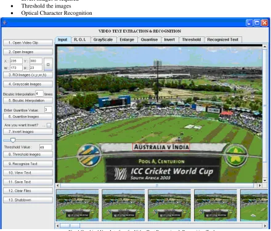
Task: Click the threshold slider knob
Action: click(x=13, y=140)
